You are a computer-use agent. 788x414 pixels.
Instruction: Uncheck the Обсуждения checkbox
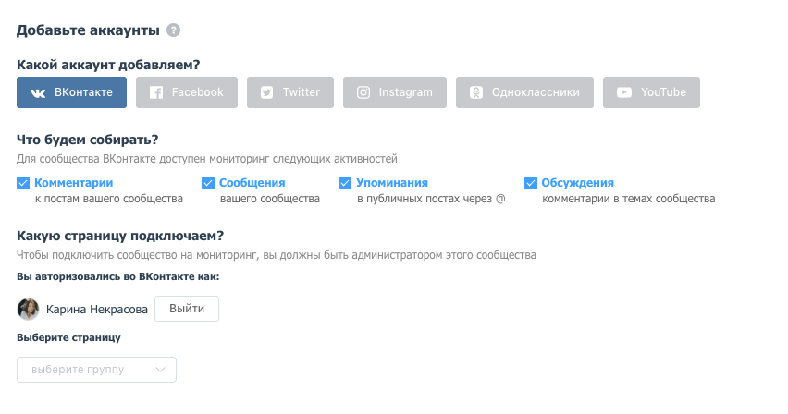pos(531,183)
